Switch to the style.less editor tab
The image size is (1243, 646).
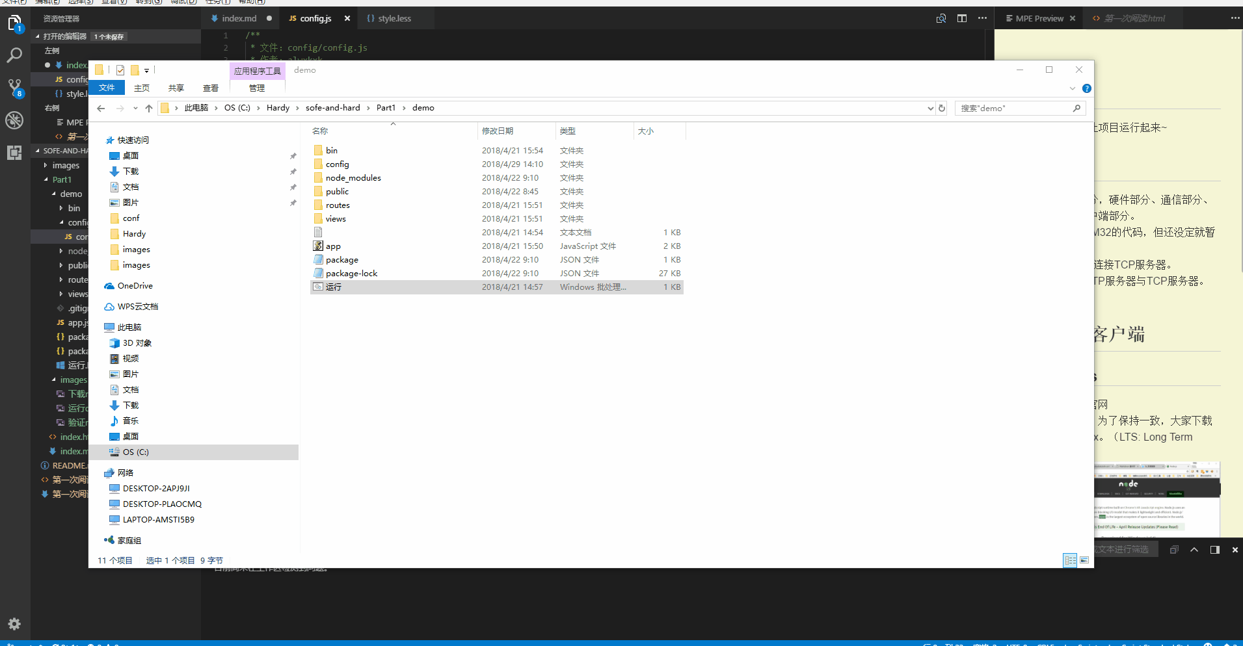click(x=395, y=18)
